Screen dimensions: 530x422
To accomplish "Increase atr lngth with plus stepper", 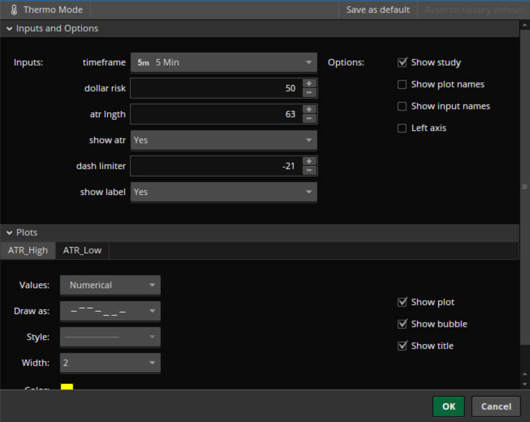I will (309, 110).
